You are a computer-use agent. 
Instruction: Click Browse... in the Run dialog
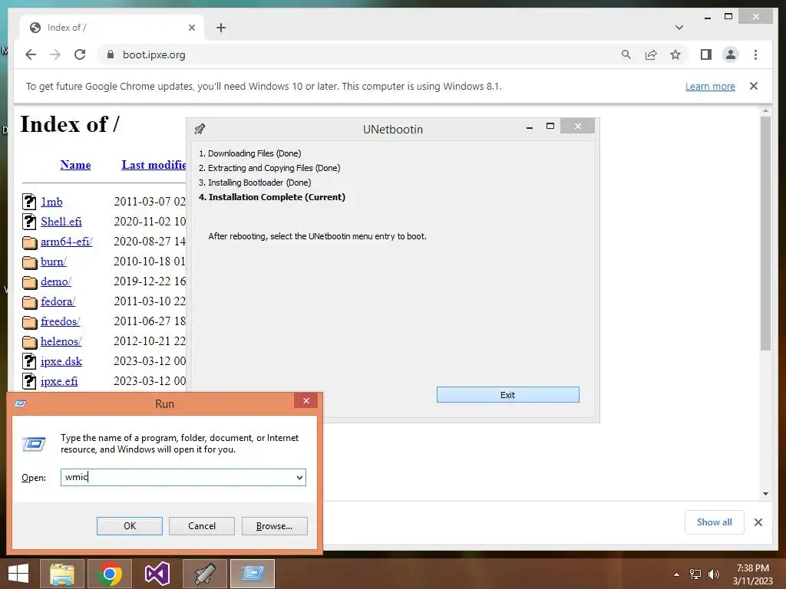coord(274,526)
